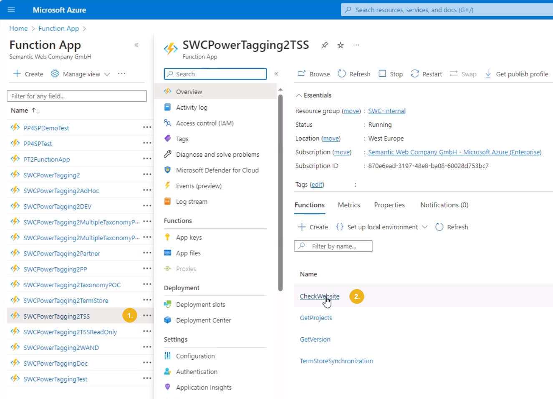The width and height of the screenshot is (553, 399).
Task: Go to Home breadcrumb
Action: pyautogui.click(x=18, y=28)
